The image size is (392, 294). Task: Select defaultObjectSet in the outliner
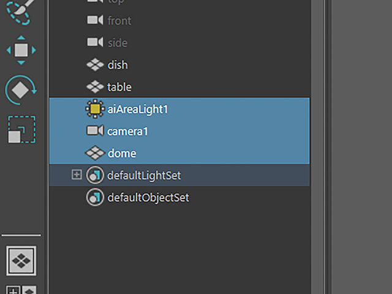pos(179,197)
